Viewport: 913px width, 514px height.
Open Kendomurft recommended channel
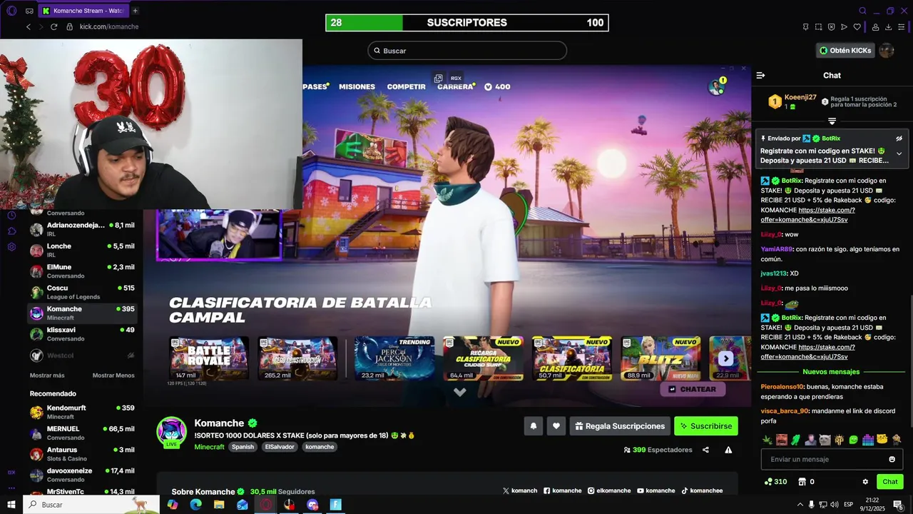click(x=82, y=412)
